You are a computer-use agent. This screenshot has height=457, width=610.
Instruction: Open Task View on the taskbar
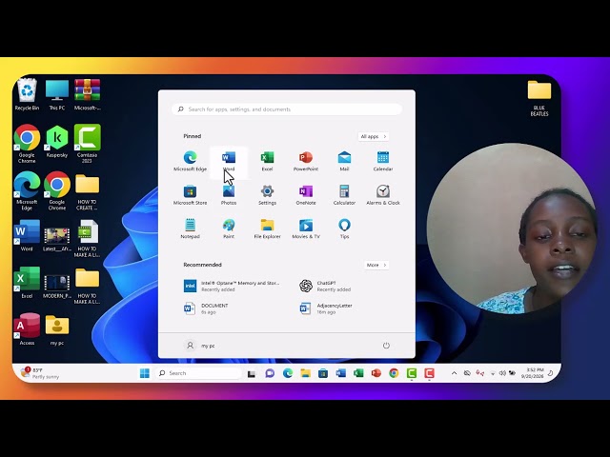point(252,373)
